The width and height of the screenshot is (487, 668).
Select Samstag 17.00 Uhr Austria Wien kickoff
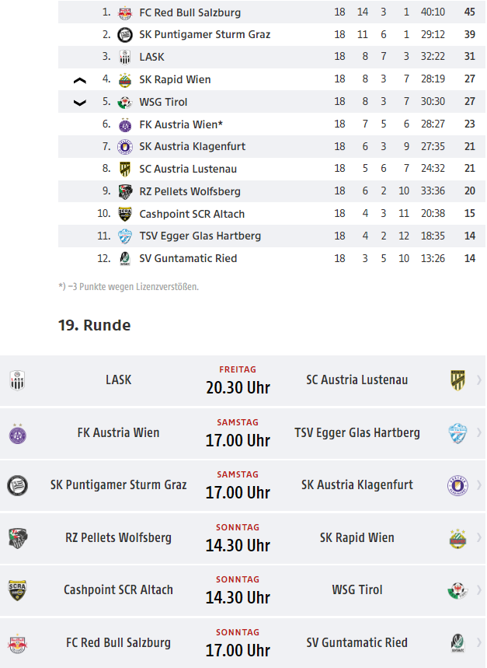coord(238,434)
